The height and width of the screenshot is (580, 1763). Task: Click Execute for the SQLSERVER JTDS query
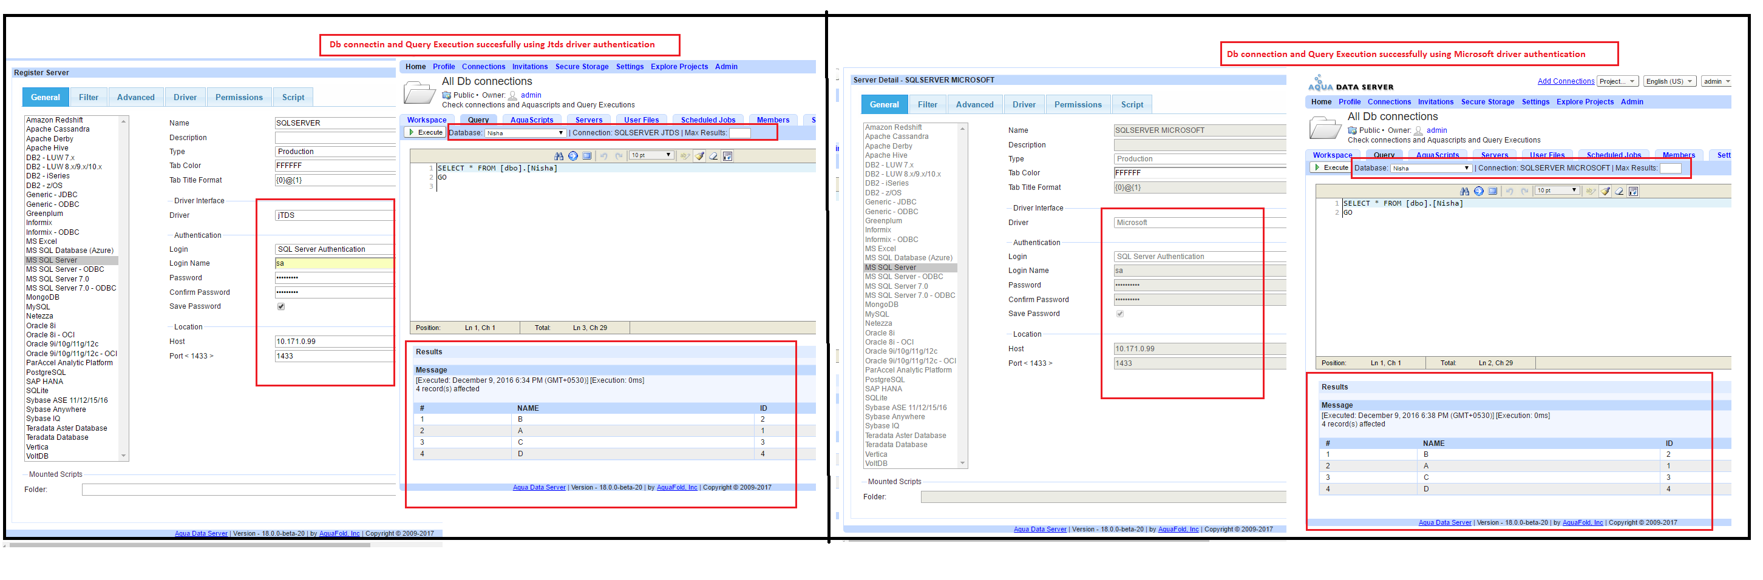click(x=426, y=133)
